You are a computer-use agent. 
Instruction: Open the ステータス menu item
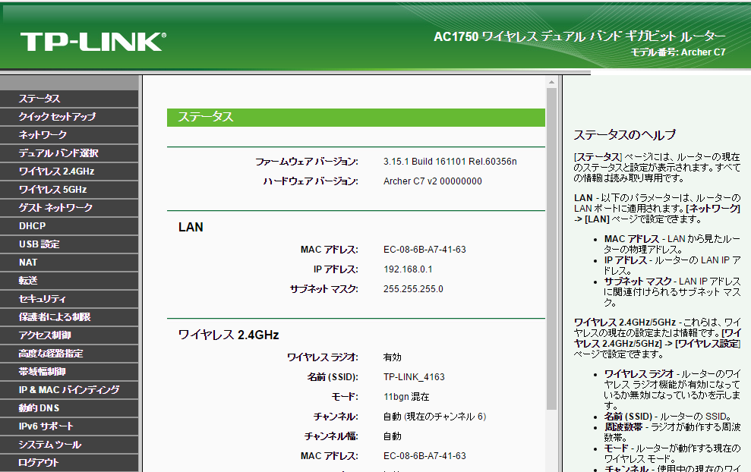tap(69, 99)
